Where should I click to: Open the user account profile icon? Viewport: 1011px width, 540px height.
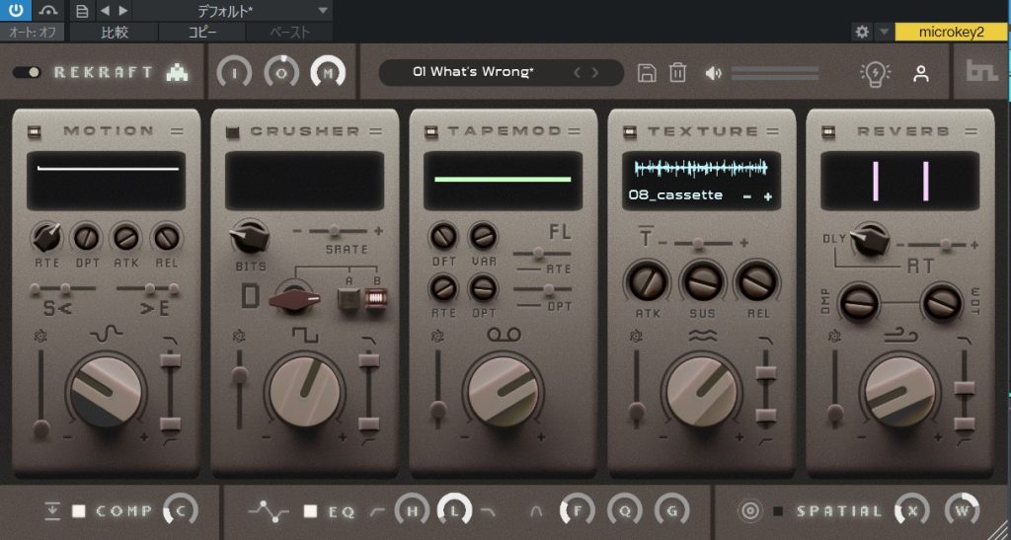(x=921, y=73)
